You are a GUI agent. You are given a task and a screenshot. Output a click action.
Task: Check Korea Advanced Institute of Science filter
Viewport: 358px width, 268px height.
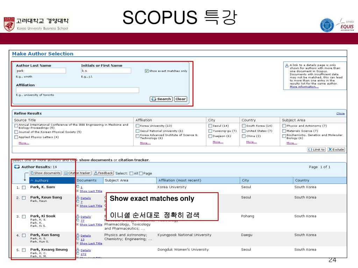click(x=137, y=136)
